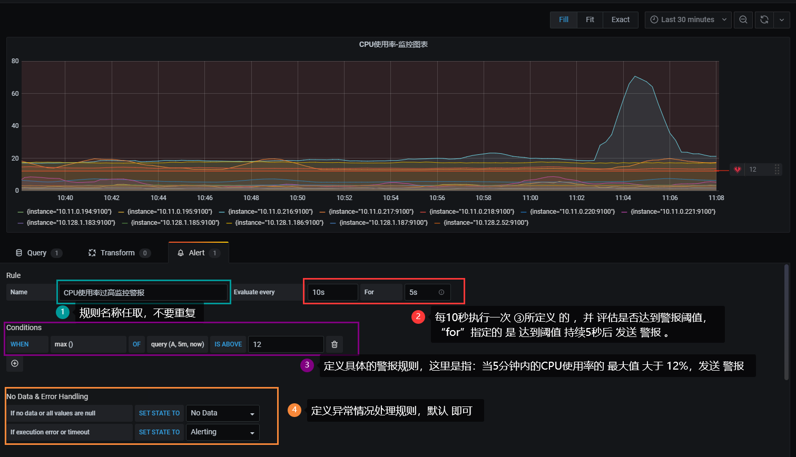Click the alert threshold heart handle icon
Screen dimensions: 796x457
pyautogui.click(x=738, y=170)
